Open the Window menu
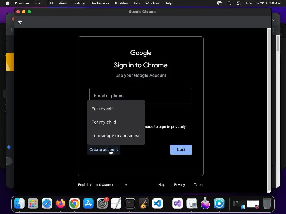 [152, 3]
